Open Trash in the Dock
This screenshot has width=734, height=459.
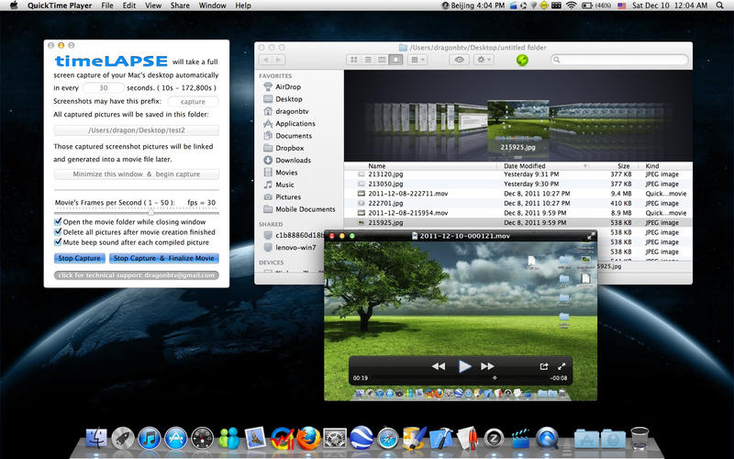point(639,439)
